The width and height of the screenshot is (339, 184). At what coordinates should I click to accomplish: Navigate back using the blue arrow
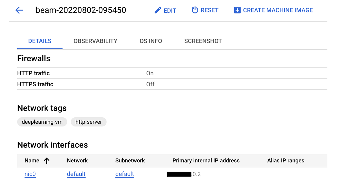point(19,10)
